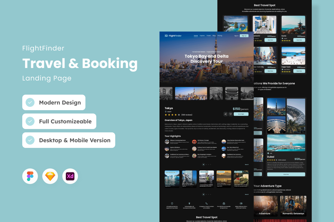Open the Pricing menu item
This screenshot has height=222, width=334.
(x=220, y=36)
